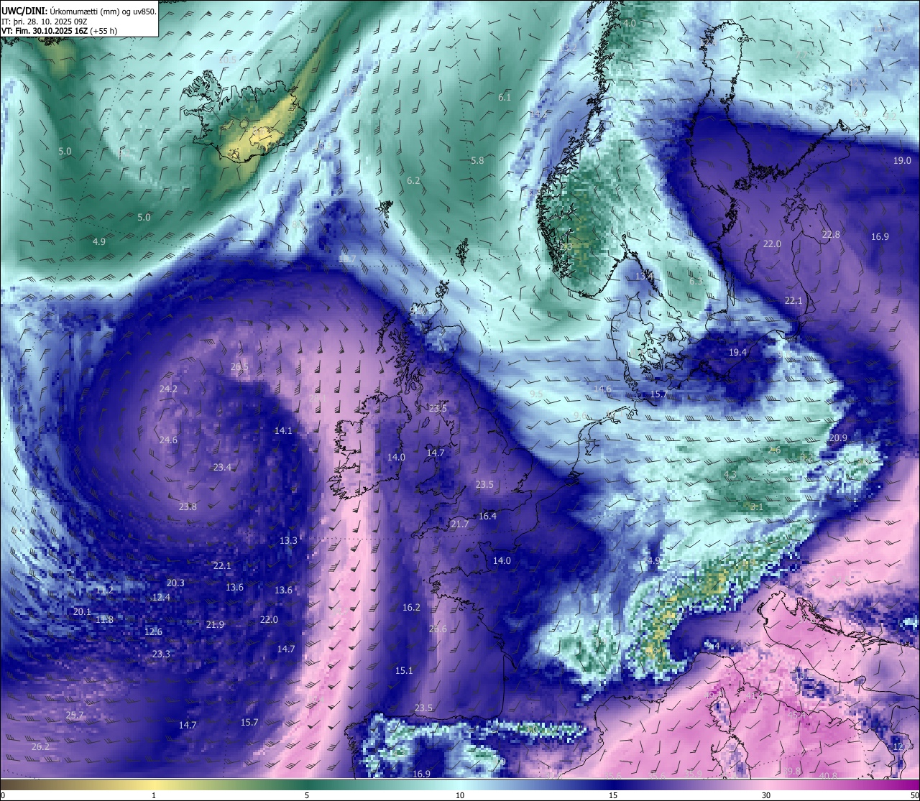
Task: Click the 26.5 value in the Atlantic low
Action: point(239,367)
